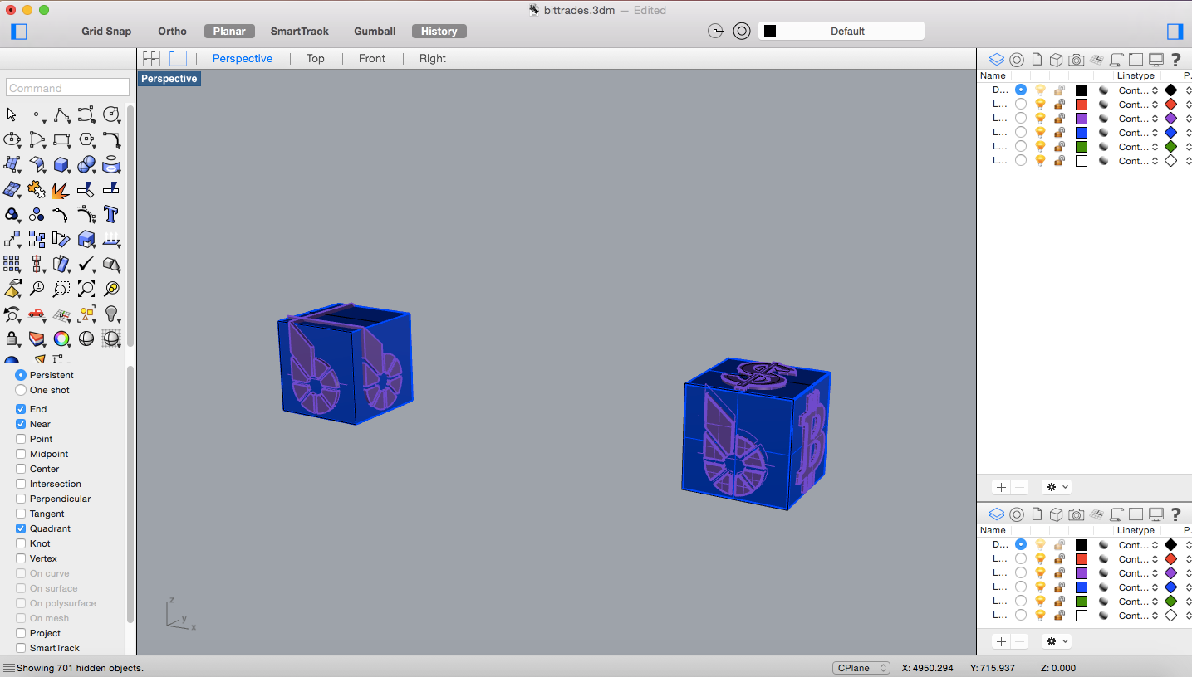The image size is (1192, 677).
Task: Enable the Midpoint object snap
Action: [x=21, y=454]
